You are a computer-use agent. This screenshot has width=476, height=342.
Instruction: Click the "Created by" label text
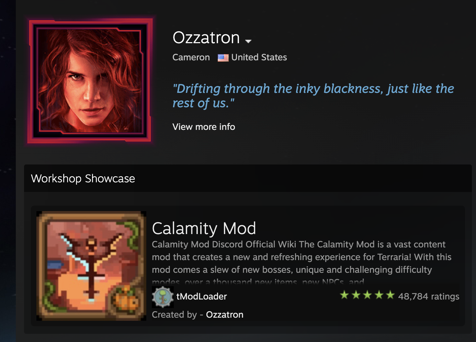(174, 315)
